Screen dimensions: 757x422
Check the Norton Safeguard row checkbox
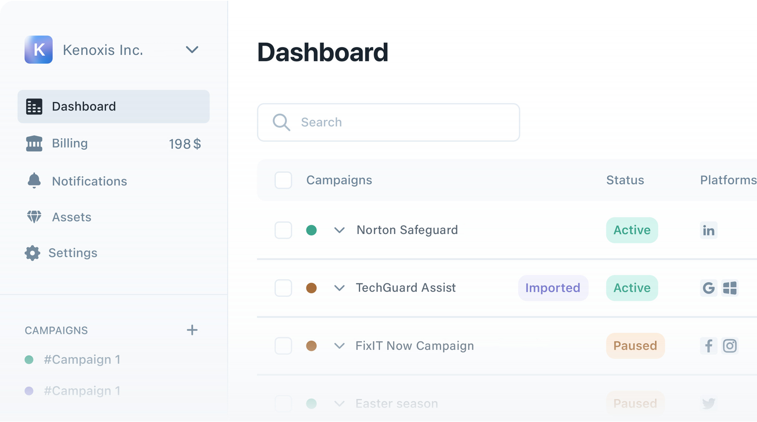tap(283, 230)
